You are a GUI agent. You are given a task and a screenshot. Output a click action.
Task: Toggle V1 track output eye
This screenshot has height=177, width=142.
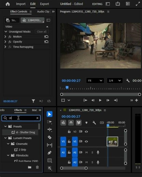(86, 142)
